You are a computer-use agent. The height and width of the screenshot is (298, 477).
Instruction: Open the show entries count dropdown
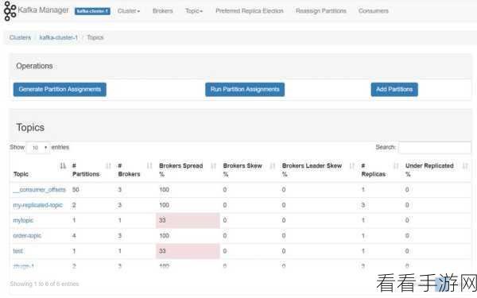pyautogui.click(x=38, y=148)
